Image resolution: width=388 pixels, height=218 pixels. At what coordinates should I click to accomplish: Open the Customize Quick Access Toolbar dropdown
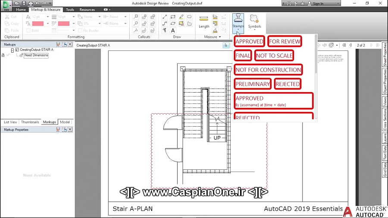[50, 3]
